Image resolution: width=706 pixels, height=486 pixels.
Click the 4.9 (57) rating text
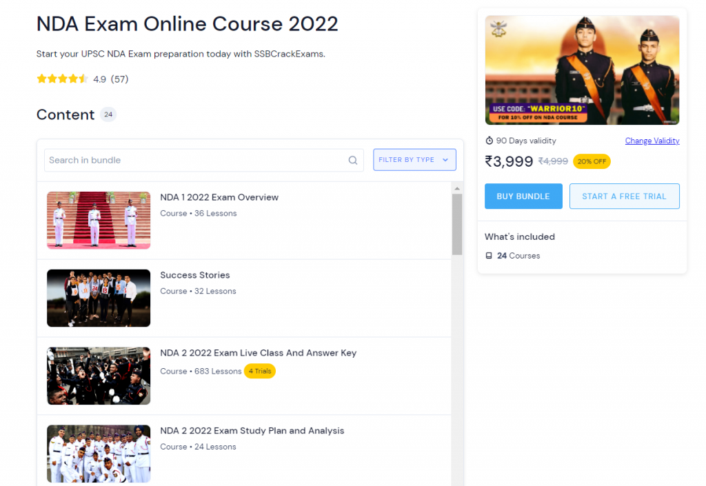(x=111, y=79)
